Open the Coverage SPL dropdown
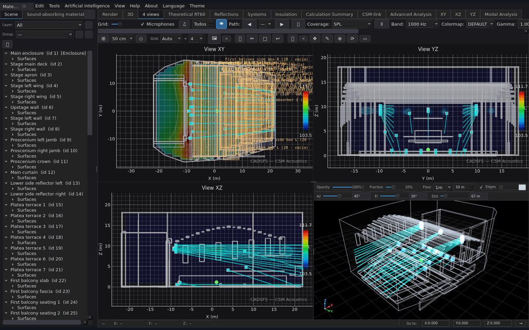Screen dimensions: 529x330 click(351, 24)
